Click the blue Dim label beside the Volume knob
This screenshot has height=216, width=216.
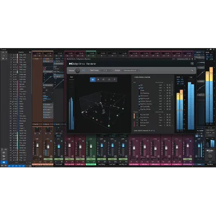coord(84,71)
